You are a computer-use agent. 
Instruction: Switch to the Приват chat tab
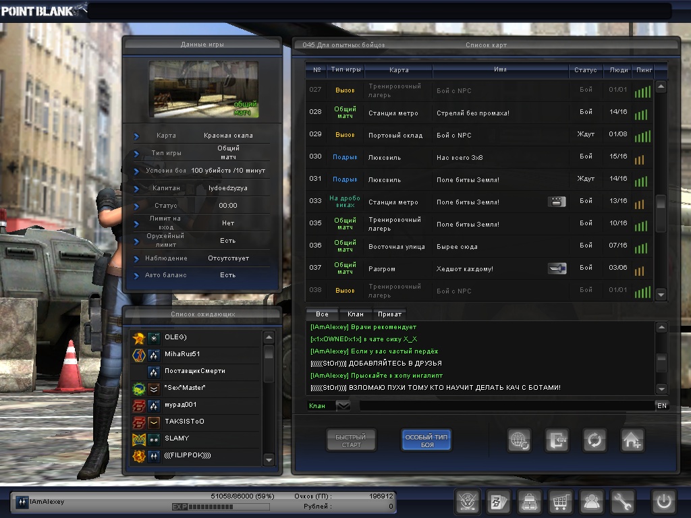point(389,314)
